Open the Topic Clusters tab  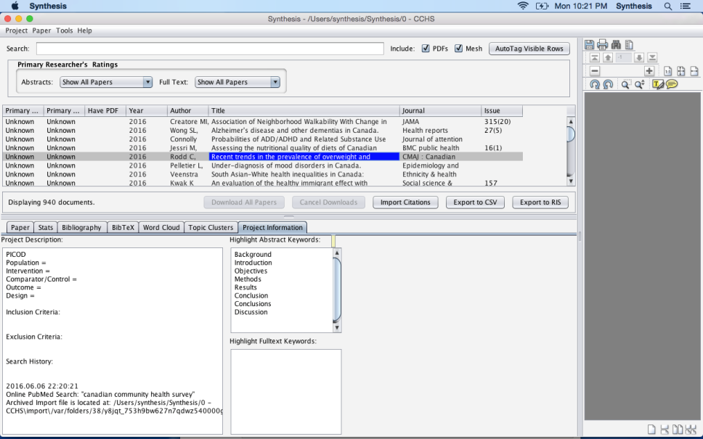click(211, 227)
